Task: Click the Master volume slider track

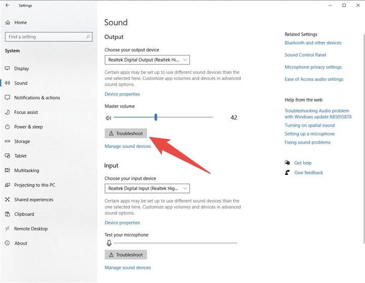Action: pyautogui.click(x=182, y=117)
